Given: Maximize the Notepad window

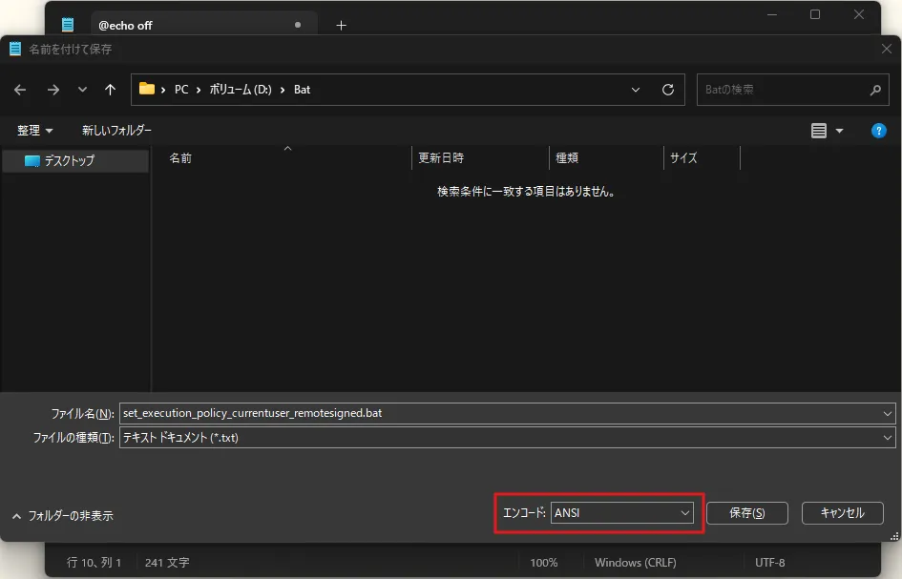Looking at the screenshot, I should (815, 14).
